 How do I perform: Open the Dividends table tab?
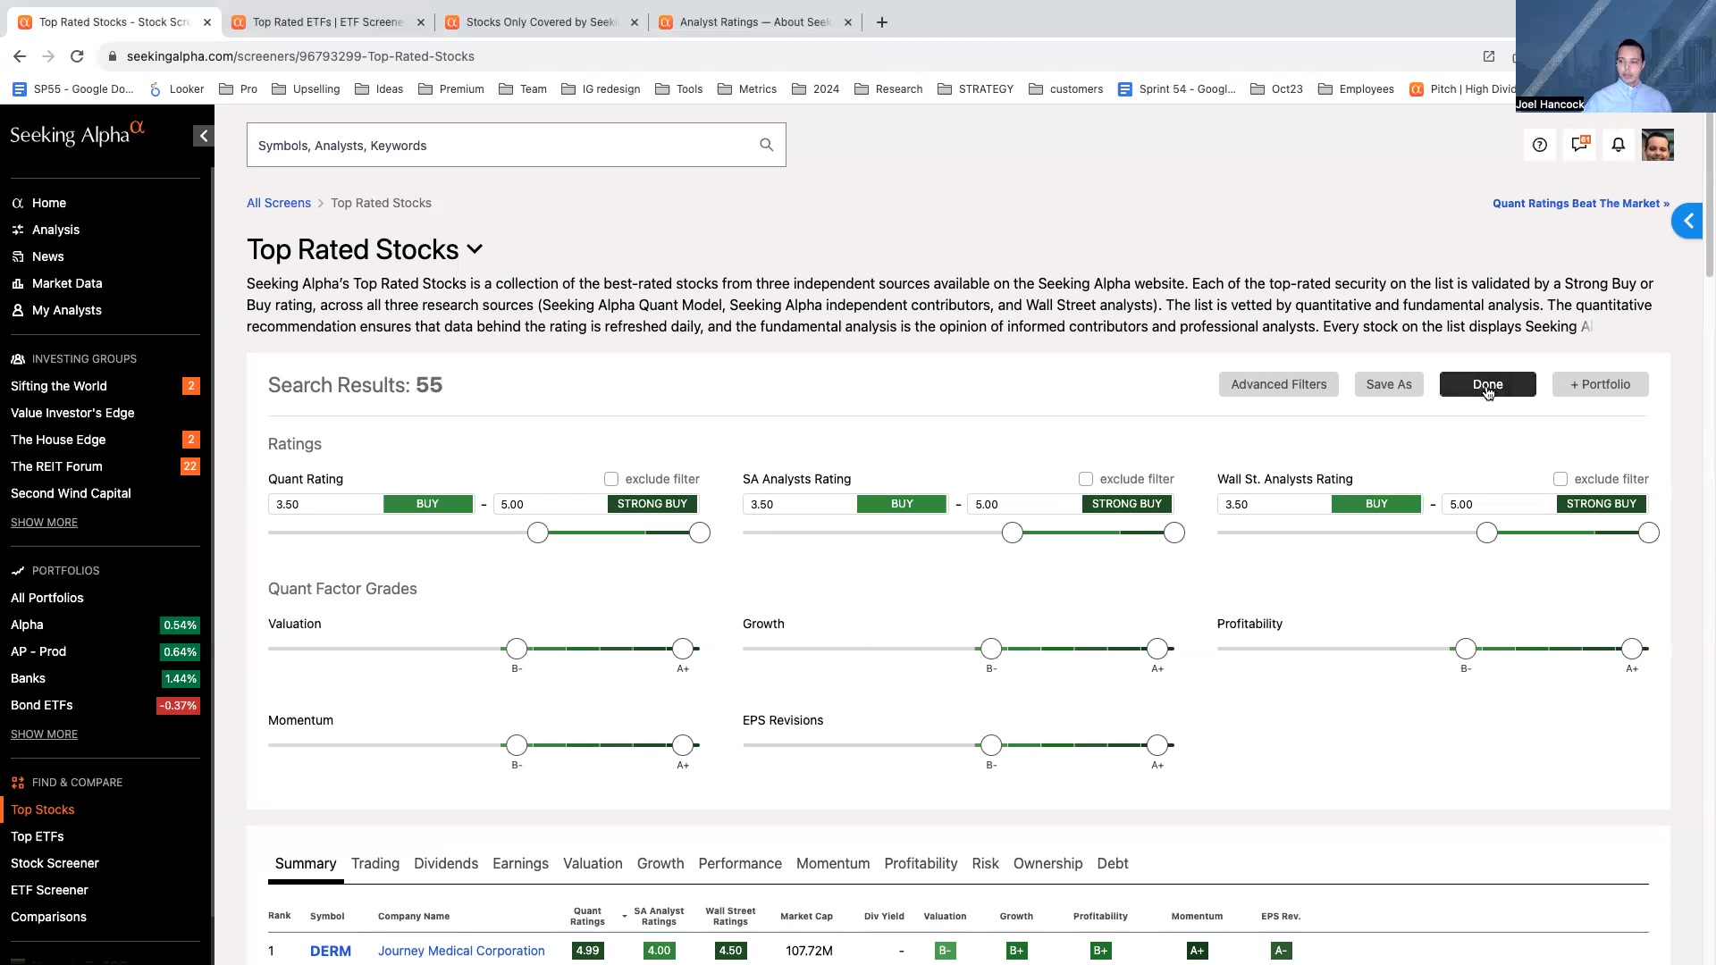446,864
